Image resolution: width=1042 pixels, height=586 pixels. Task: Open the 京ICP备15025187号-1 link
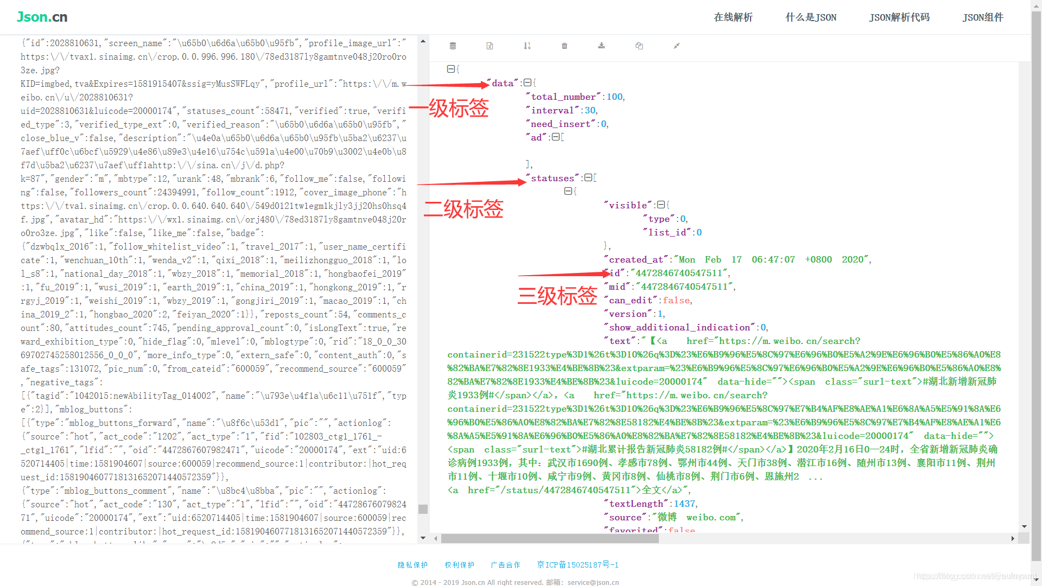[x=577, y=565]
